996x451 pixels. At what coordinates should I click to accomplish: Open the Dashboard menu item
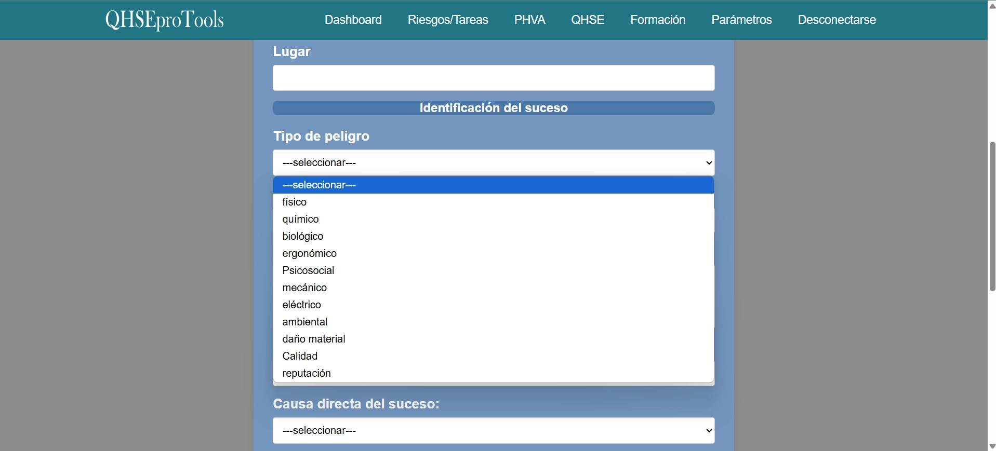[x=353, y=20]
